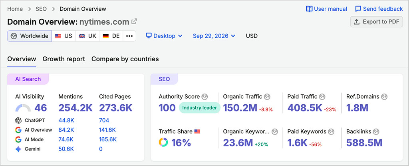The width and height of the screenshot is (409, 166).
Task: Click ChatGPT mentions value 44.8K
Action: coord(66,120)
